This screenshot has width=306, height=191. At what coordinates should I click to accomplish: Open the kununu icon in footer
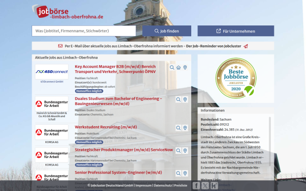[214, 185]
